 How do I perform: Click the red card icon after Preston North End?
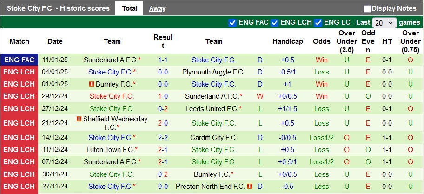click(250, 186)
